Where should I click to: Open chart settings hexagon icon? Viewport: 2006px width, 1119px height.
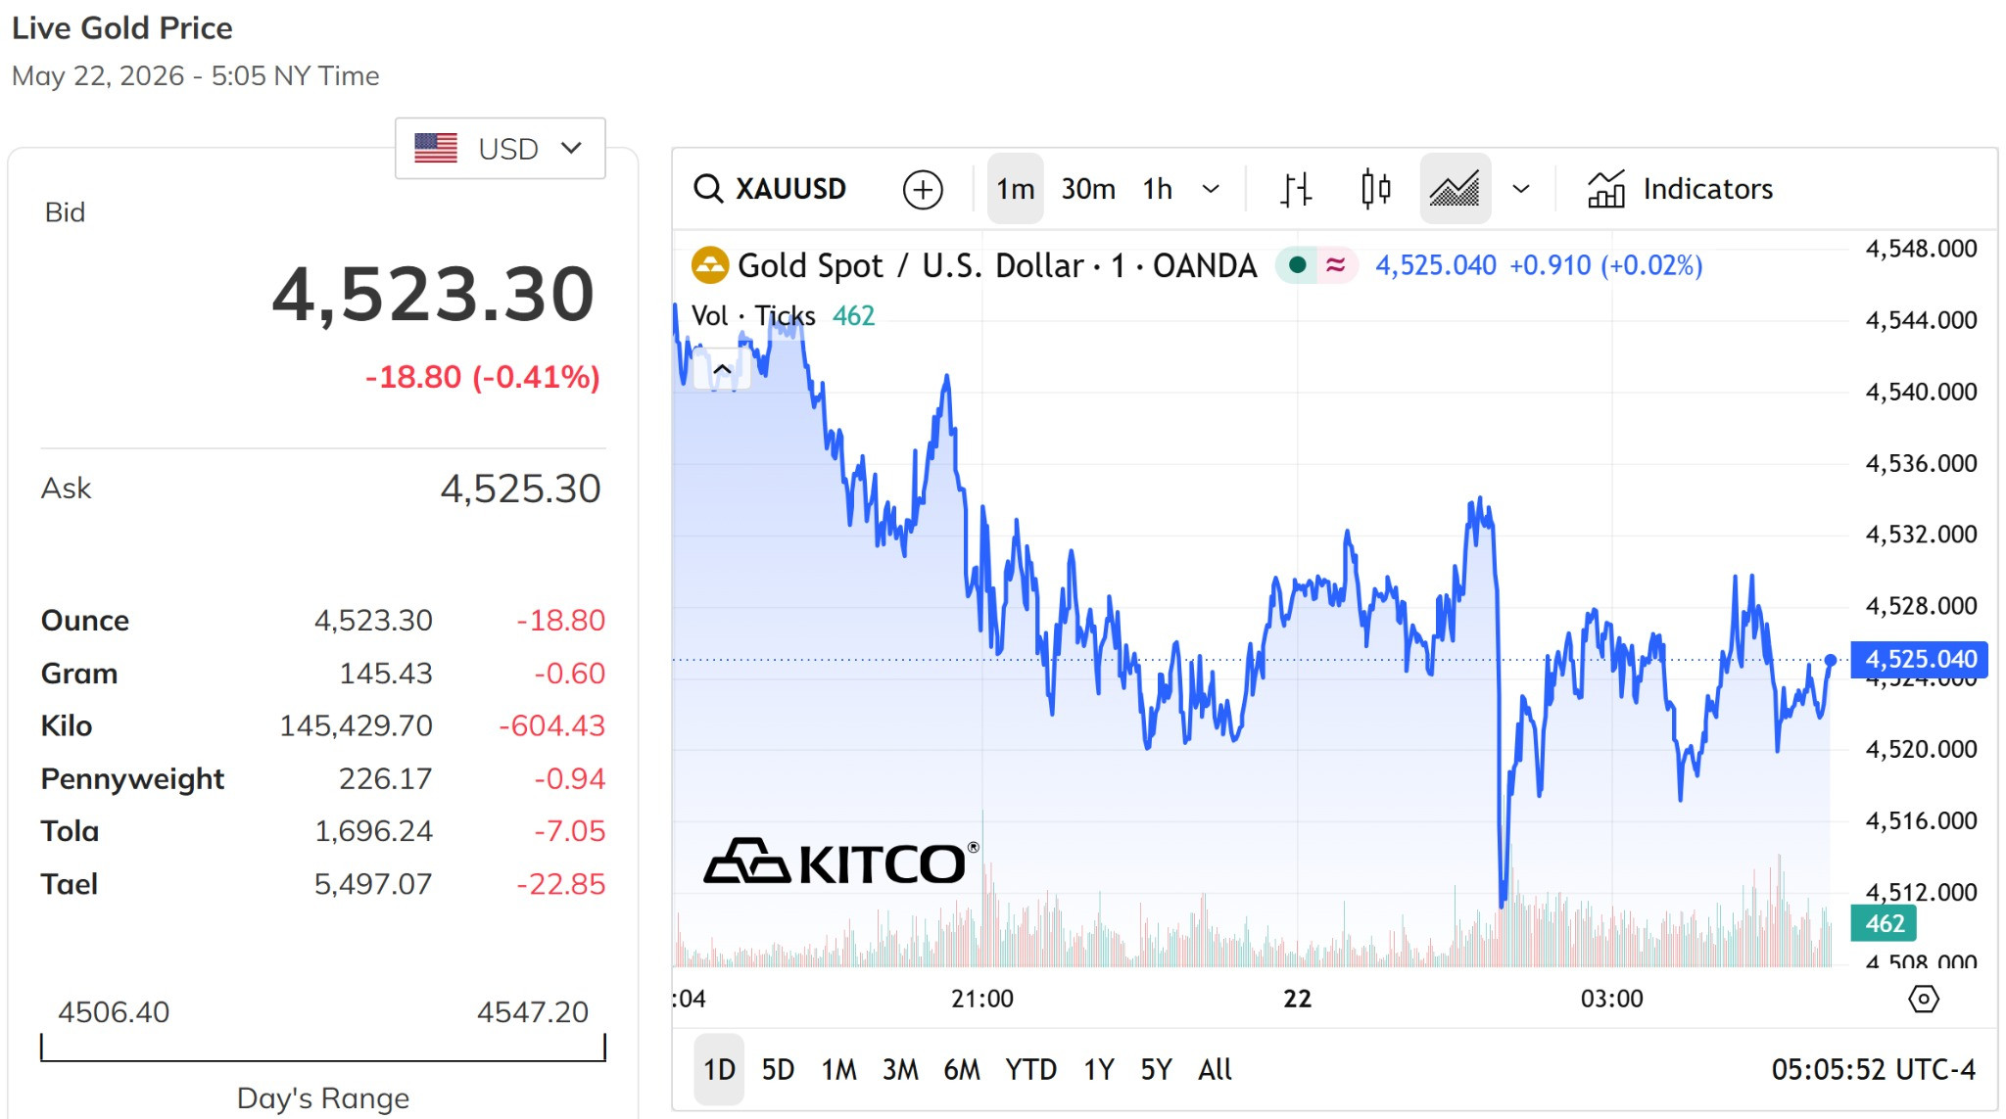(1923, 999)
